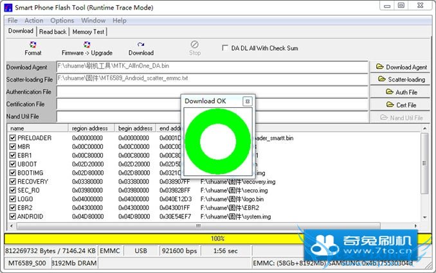Screen dimensions: 436x273
Task: Browse for Download Agent file
Action: coord(401,67)
